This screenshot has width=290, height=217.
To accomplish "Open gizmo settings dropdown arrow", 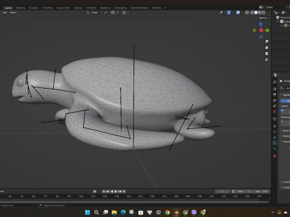I will pyautogui.click(x=233, y=13).
